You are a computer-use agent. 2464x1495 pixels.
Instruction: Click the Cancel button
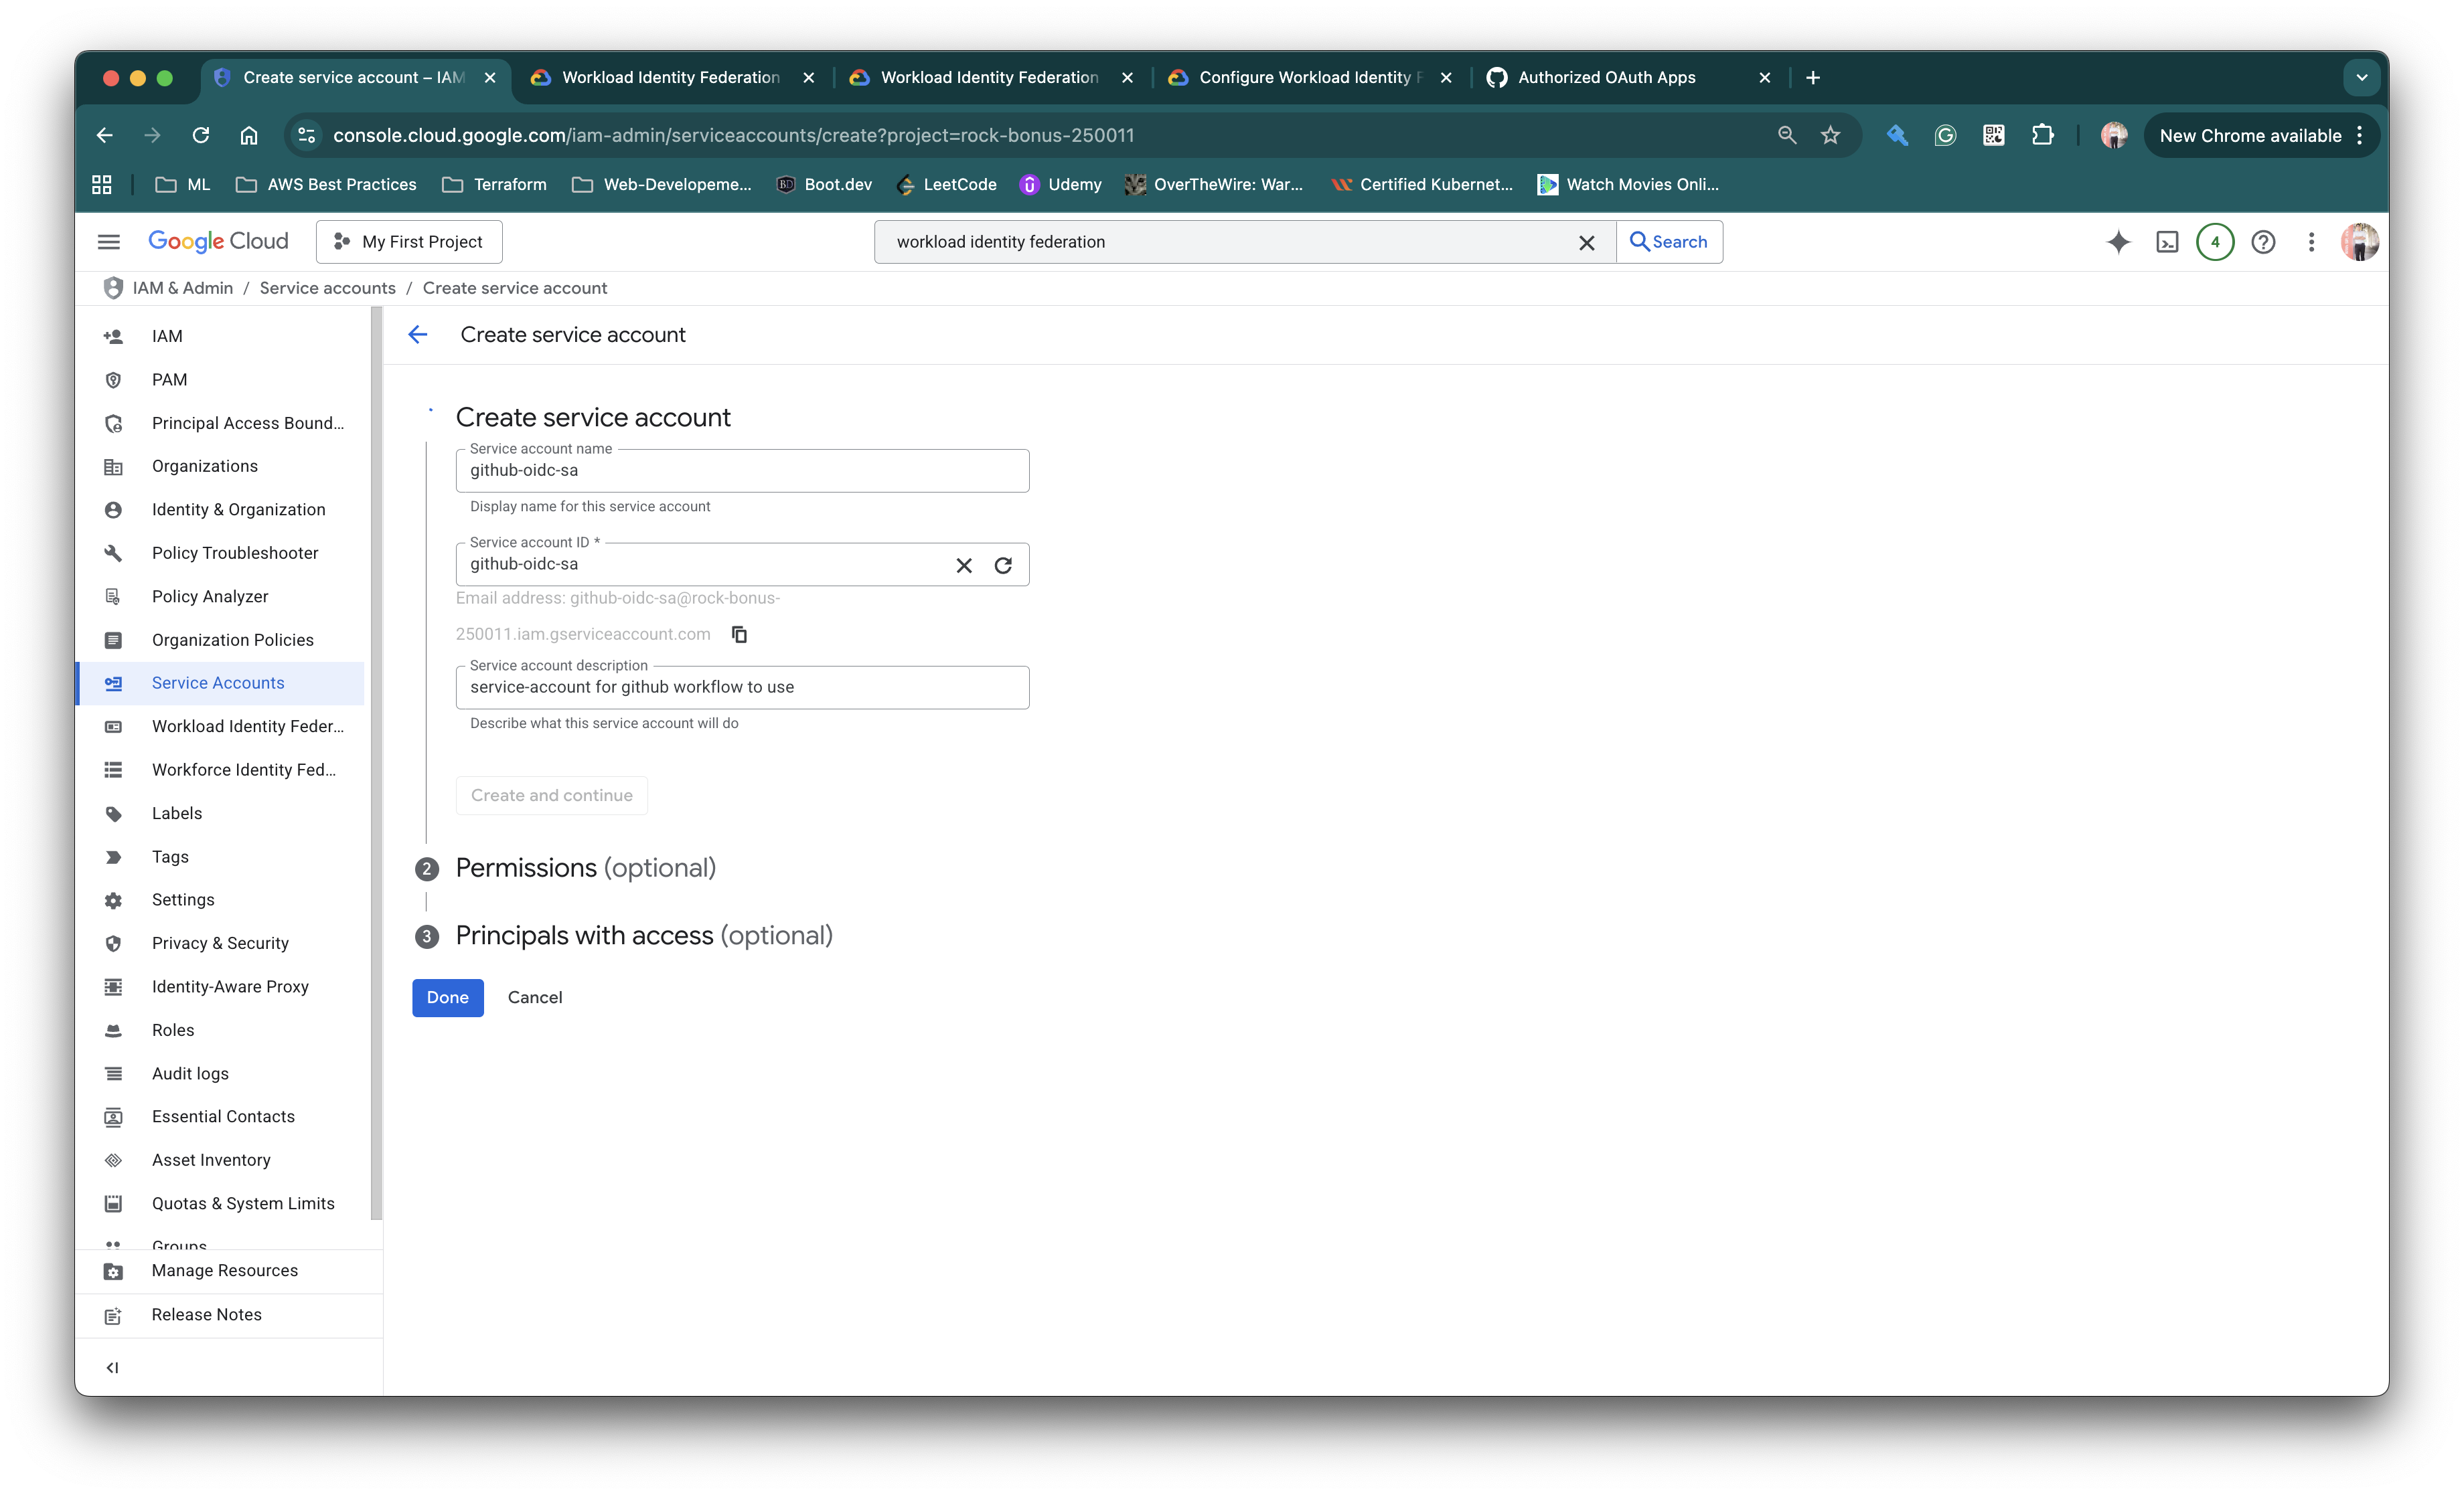tap(534, 997)
